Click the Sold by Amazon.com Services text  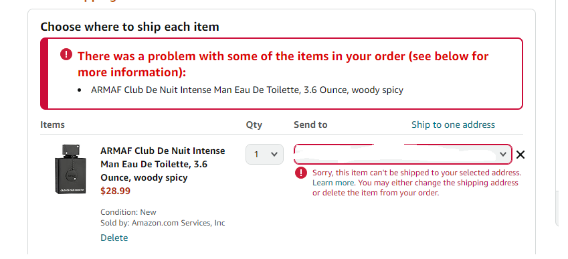[x=163, y=223]
